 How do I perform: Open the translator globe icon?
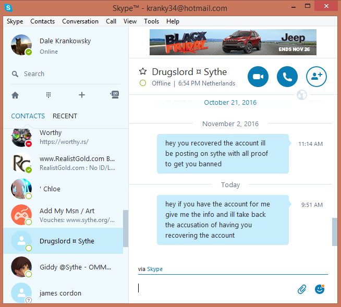pos(302,95)
